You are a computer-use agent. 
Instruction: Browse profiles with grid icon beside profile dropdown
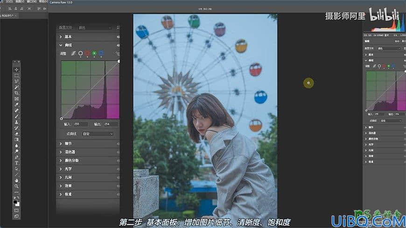coord(118,28)
